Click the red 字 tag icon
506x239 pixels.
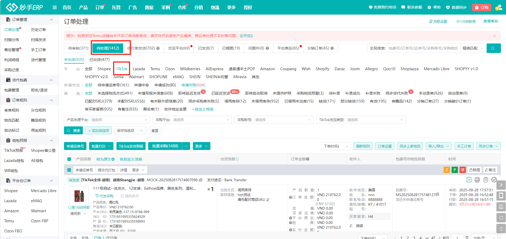pos(462,170)
